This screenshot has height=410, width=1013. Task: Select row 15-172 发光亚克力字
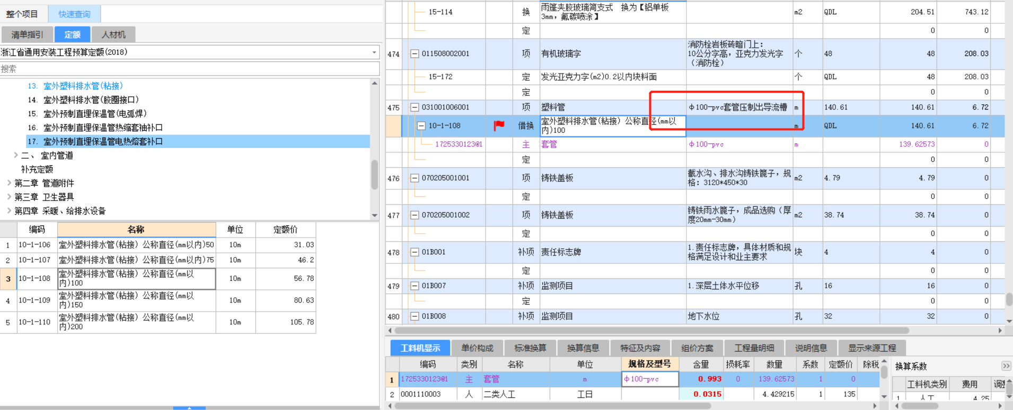[x=695, y=77]
